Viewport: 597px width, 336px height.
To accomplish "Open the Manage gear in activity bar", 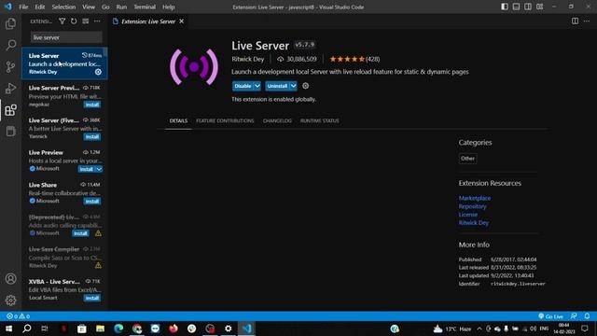I will [x=10, y=301].
